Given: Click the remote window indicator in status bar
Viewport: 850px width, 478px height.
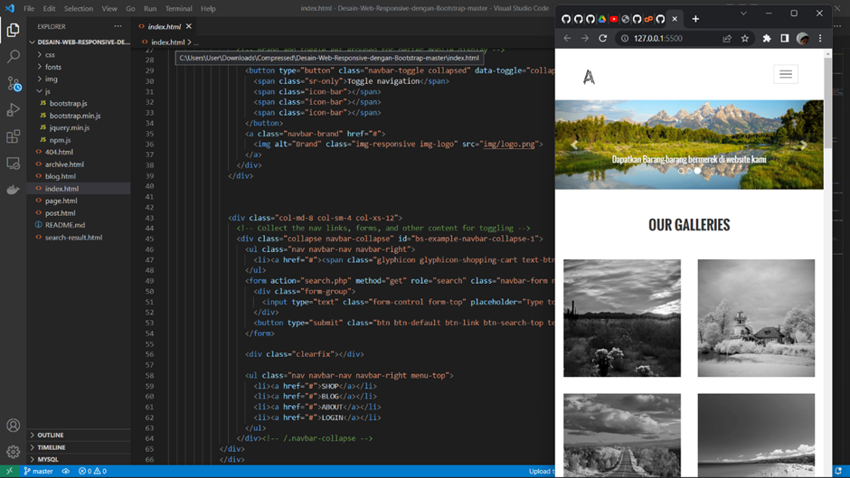Looking at the screenshot, I should click(x=9, y=471).
